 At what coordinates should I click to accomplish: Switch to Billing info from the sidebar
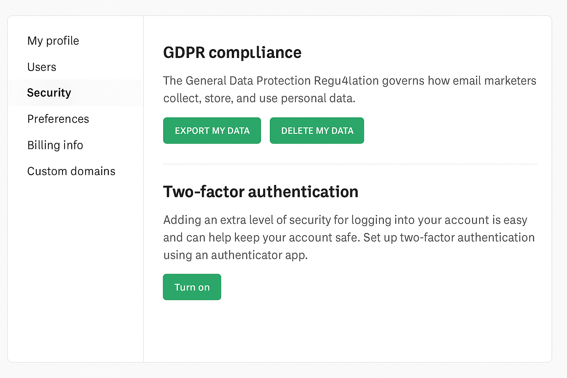55,145
